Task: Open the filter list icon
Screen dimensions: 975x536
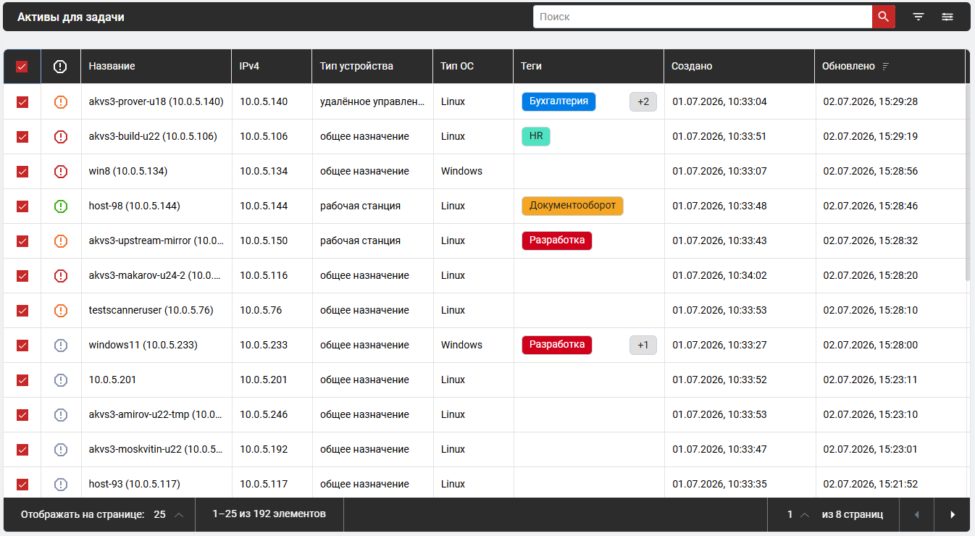Action: click(918, 17)
